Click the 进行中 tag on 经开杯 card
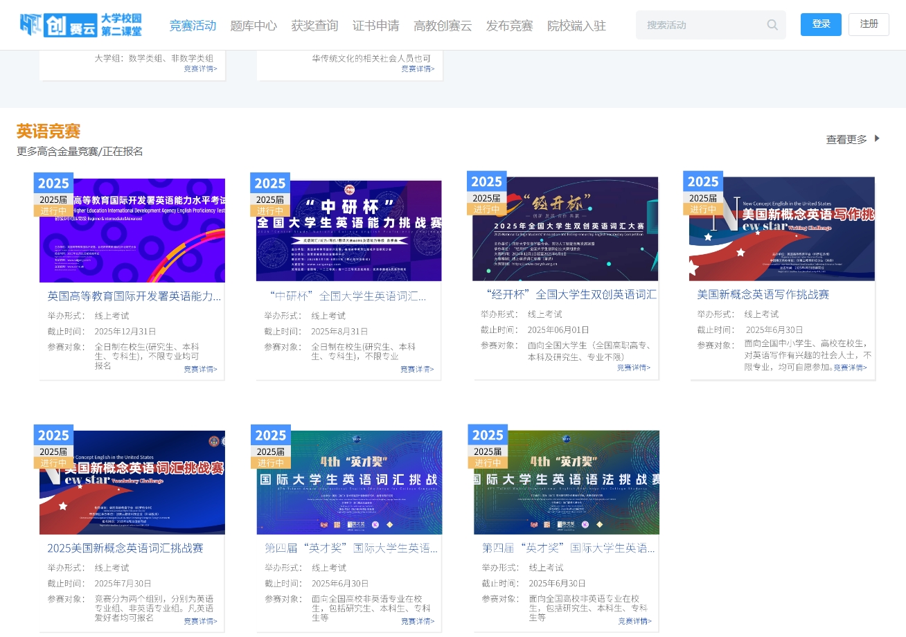The image size is (906, 637). (486, 209)
